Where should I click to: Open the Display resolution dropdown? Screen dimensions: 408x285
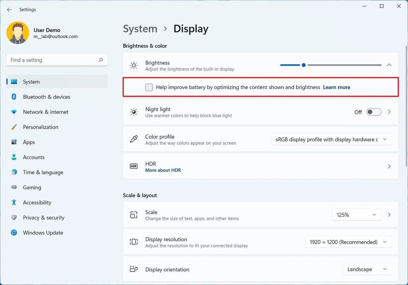pyautogui.click(x=348, y=242)
